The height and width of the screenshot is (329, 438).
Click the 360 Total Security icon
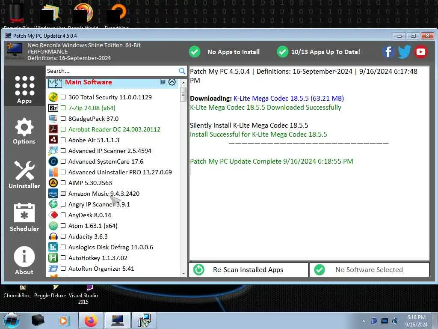tap(53, 97)
